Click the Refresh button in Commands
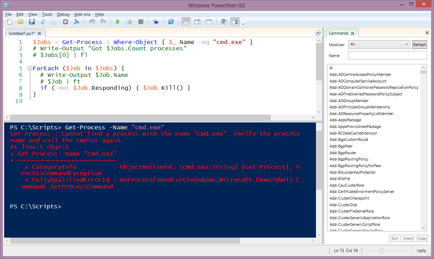 (419, 45)
